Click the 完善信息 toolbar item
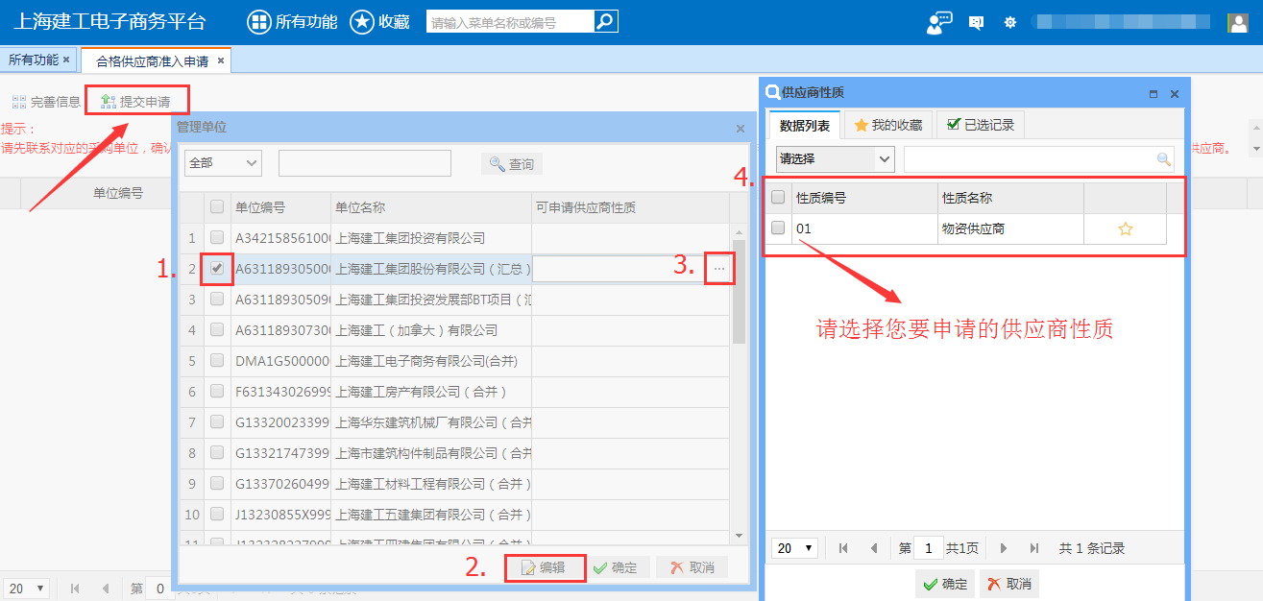The width and height of the screenshot is (1263, 601). (46, 102)
